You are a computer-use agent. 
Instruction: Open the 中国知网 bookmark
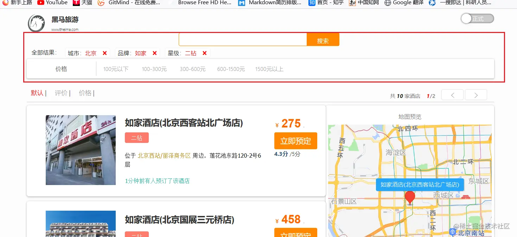(364, 2)
